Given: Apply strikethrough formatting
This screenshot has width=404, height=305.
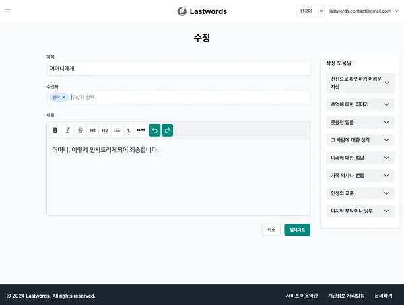Looking at the screenshot, I should click(x=80, y=131).
